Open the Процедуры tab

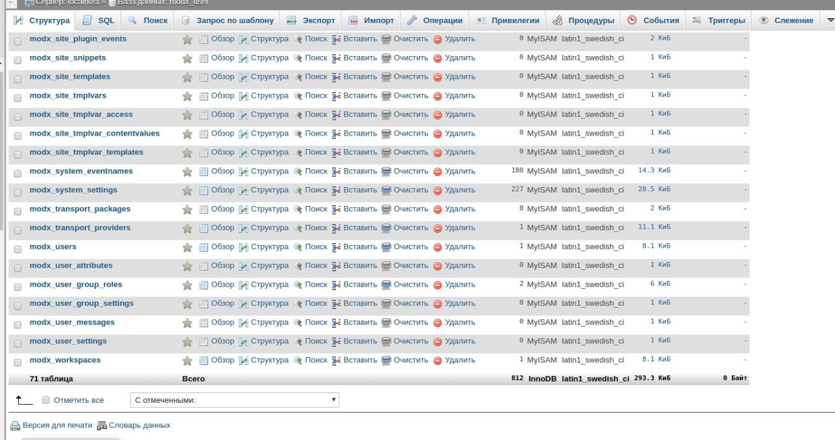click(584, 20)
